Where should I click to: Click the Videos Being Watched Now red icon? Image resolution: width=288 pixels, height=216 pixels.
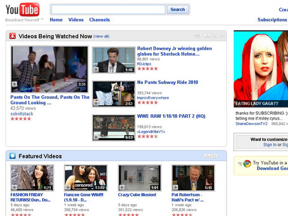13,36
